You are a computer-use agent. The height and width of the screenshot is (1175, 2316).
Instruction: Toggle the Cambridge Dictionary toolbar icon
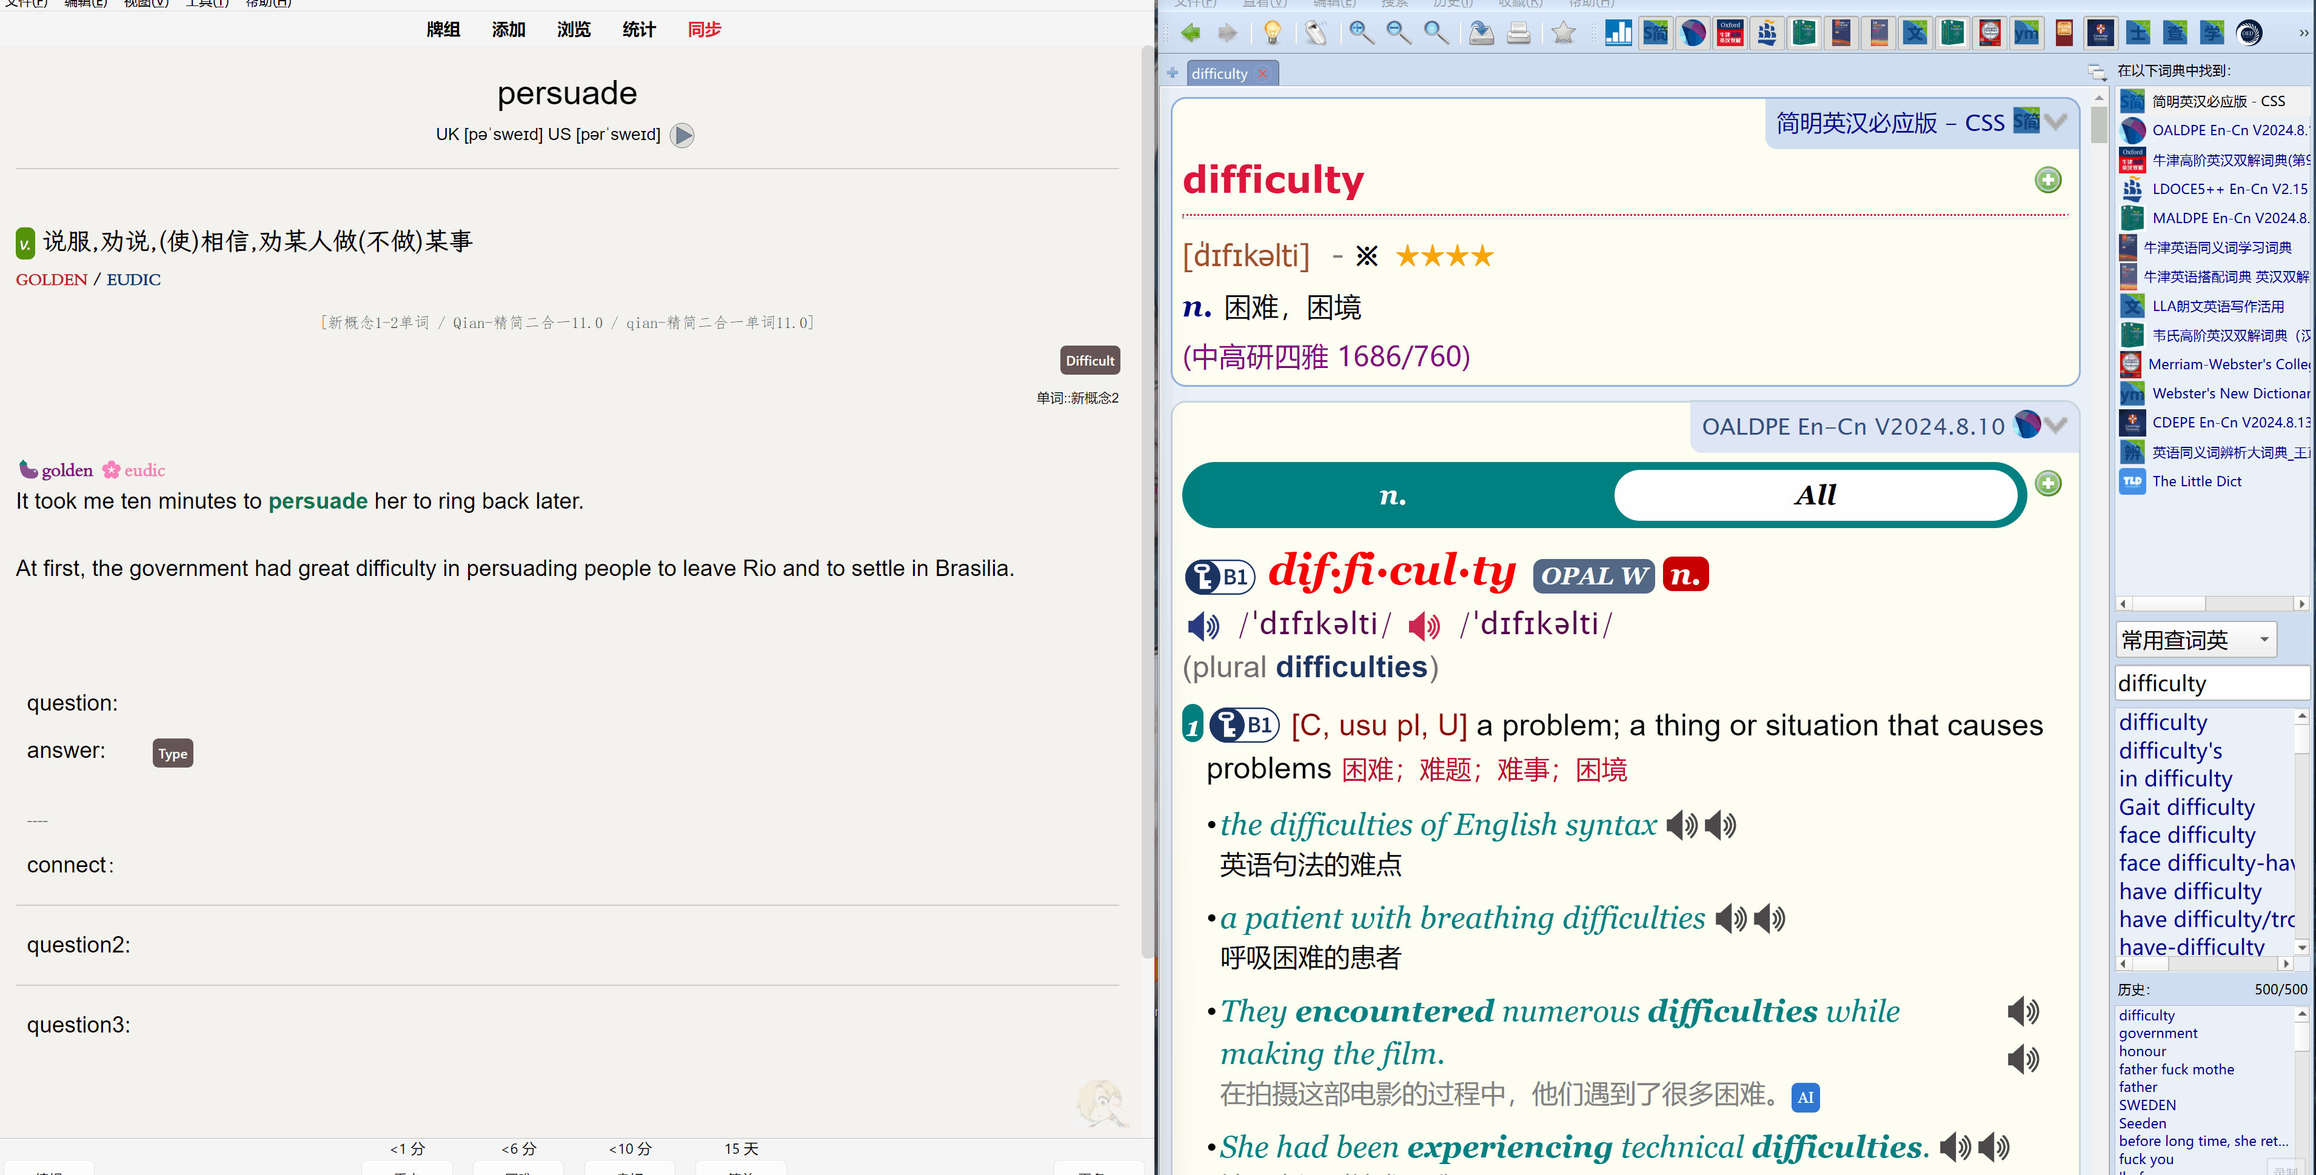tap(2100, 34)
